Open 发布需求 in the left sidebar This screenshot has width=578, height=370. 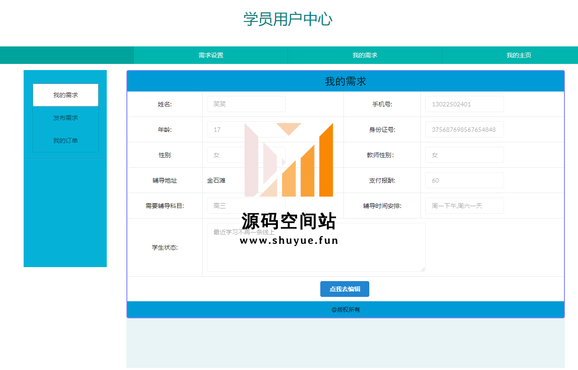pos(66,118)
